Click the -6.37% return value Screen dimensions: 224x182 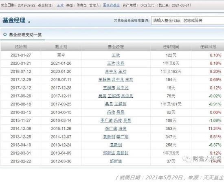pyautogui.click(x=215, y=145)
